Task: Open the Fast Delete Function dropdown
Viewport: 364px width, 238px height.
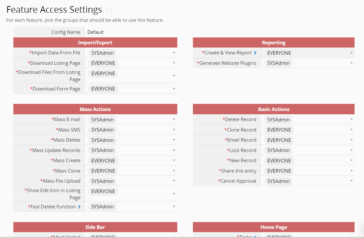Action: tap(174, 206)
